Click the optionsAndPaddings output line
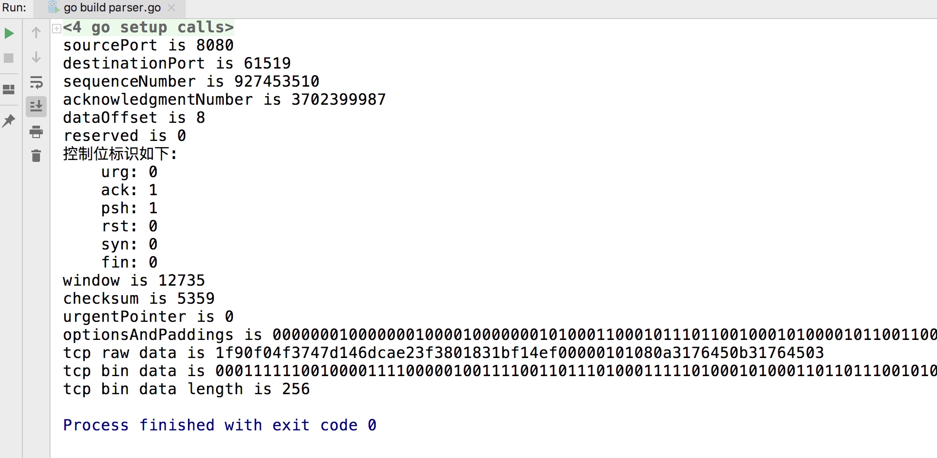 500,335
